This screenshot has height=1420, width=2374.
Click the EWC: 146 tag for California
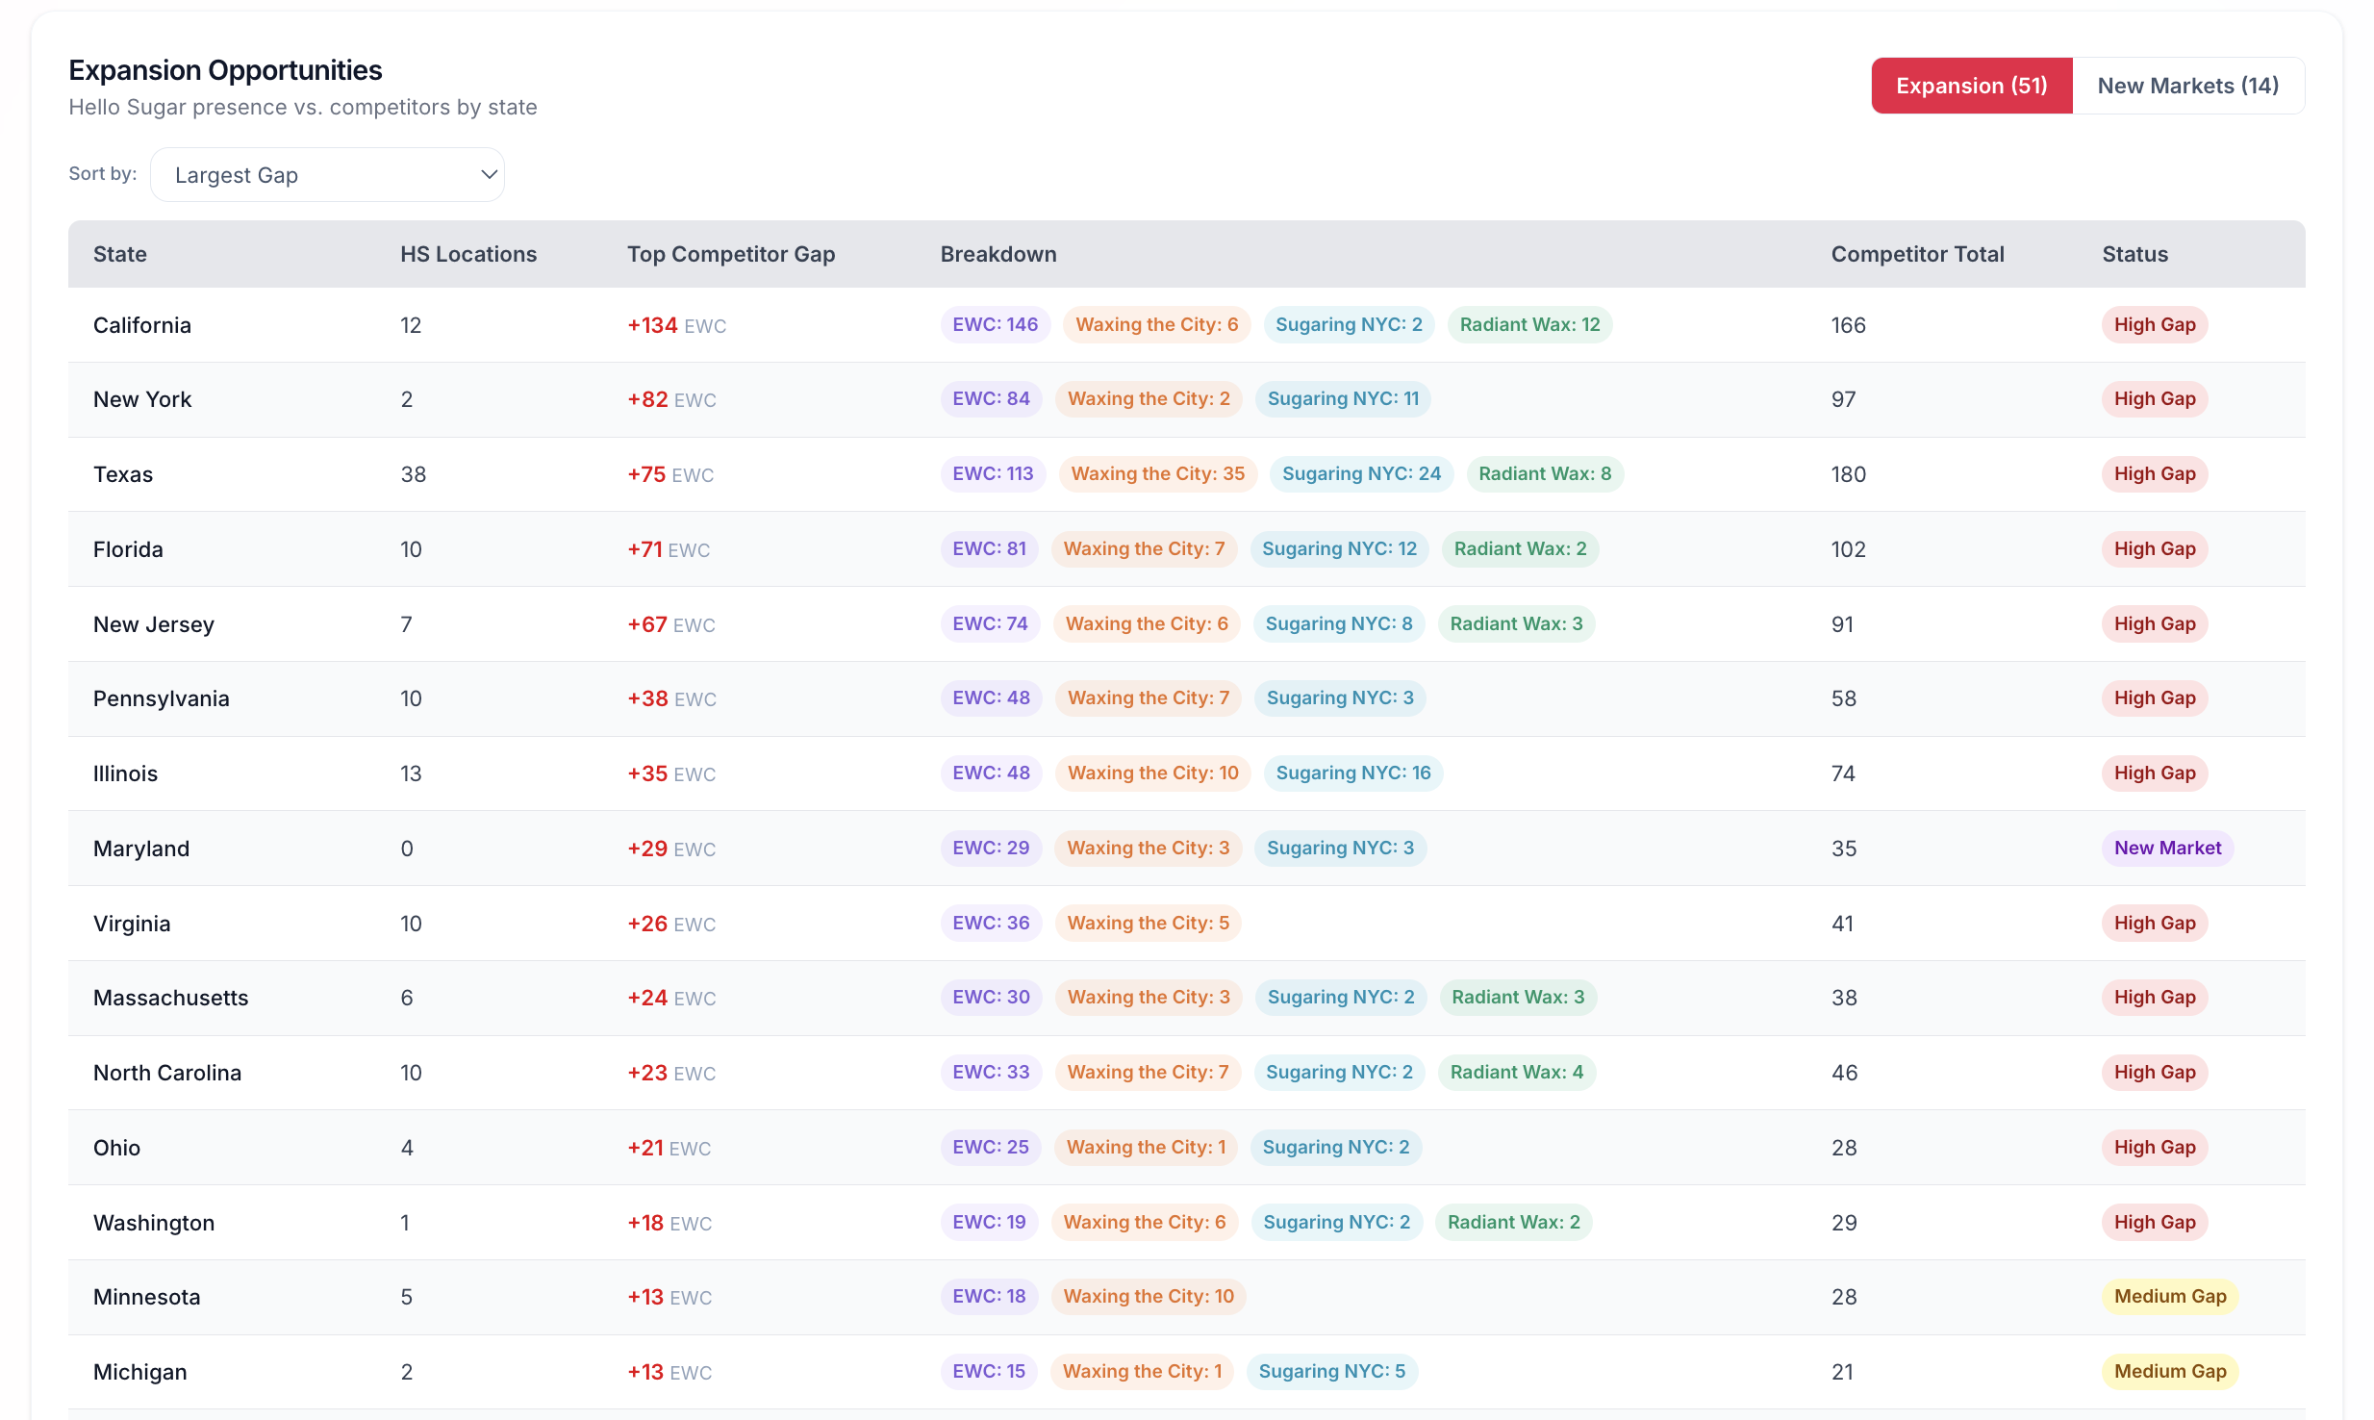pyautogui.click(x=995, y=325)
